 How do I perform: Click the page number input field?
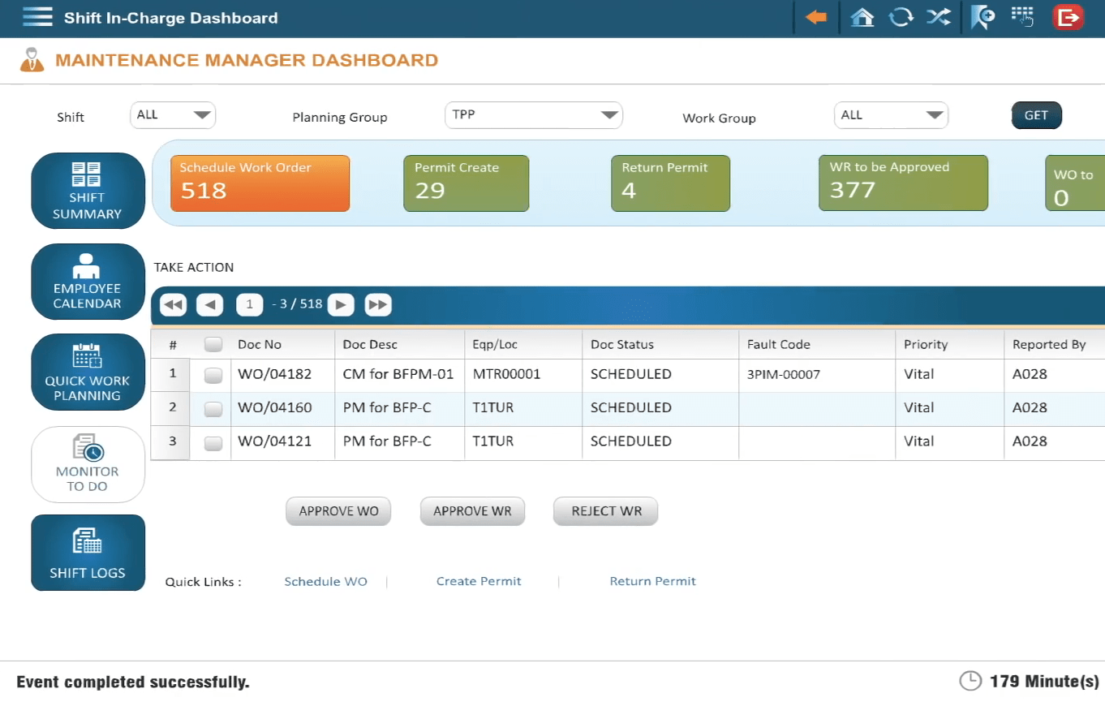(250, 305)
